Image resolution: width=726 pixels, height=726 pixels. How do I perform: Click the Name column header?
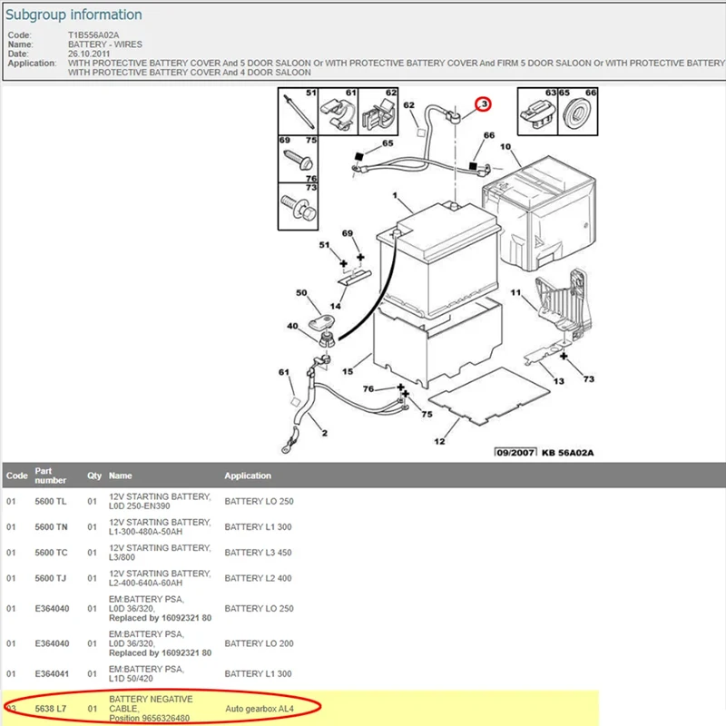coord(121,476)
